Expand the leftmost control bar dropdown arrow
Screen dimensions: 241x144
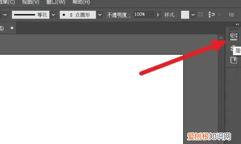(x=5, y=15)
